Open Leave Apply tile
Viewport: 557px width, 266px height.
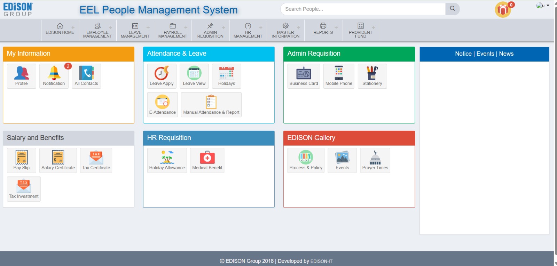coord(162,76)
